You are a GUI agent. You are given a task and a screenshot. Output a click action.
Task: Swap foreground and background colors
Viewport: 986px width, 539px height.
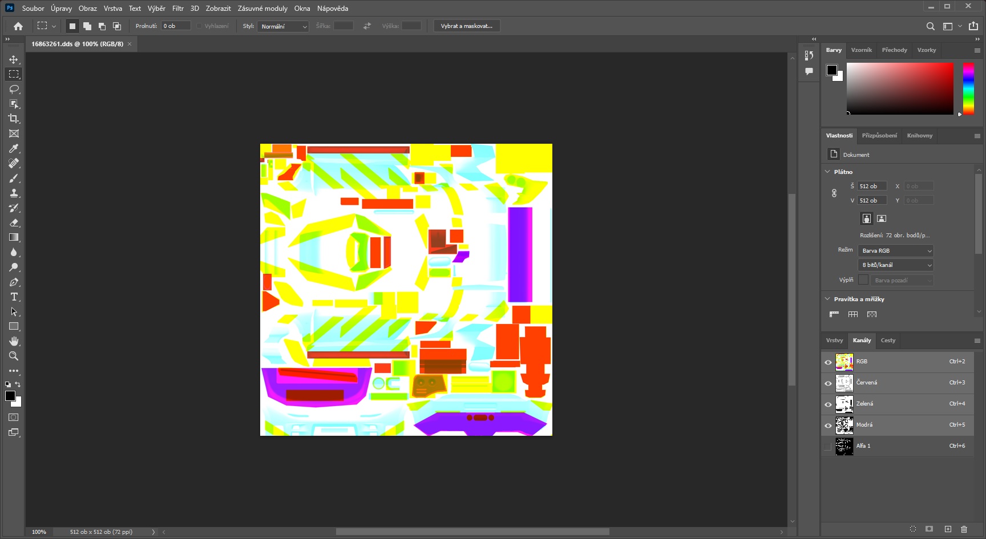(18, 384)
